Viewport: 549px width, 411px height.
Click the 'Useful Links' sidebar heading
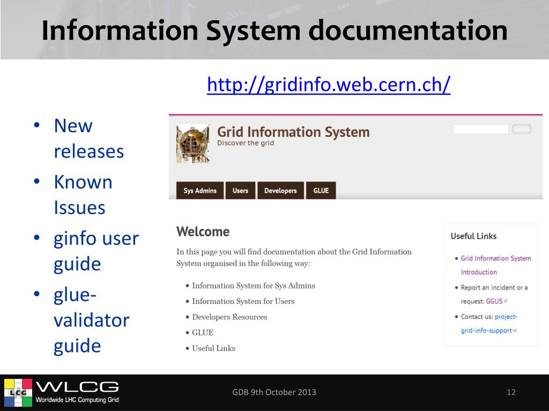474,236
